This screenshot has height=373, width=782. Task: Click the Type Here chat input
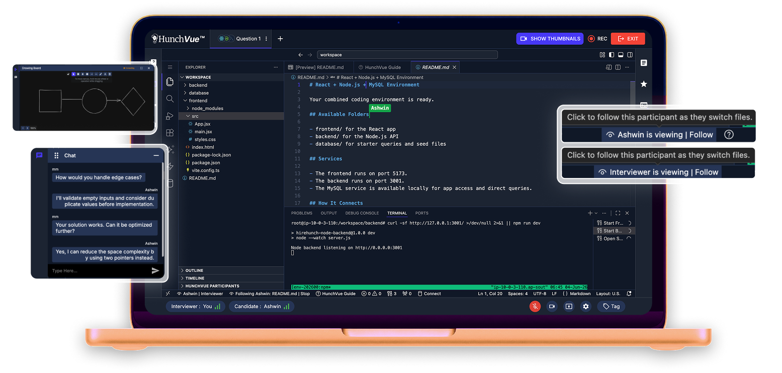[100, 271]
